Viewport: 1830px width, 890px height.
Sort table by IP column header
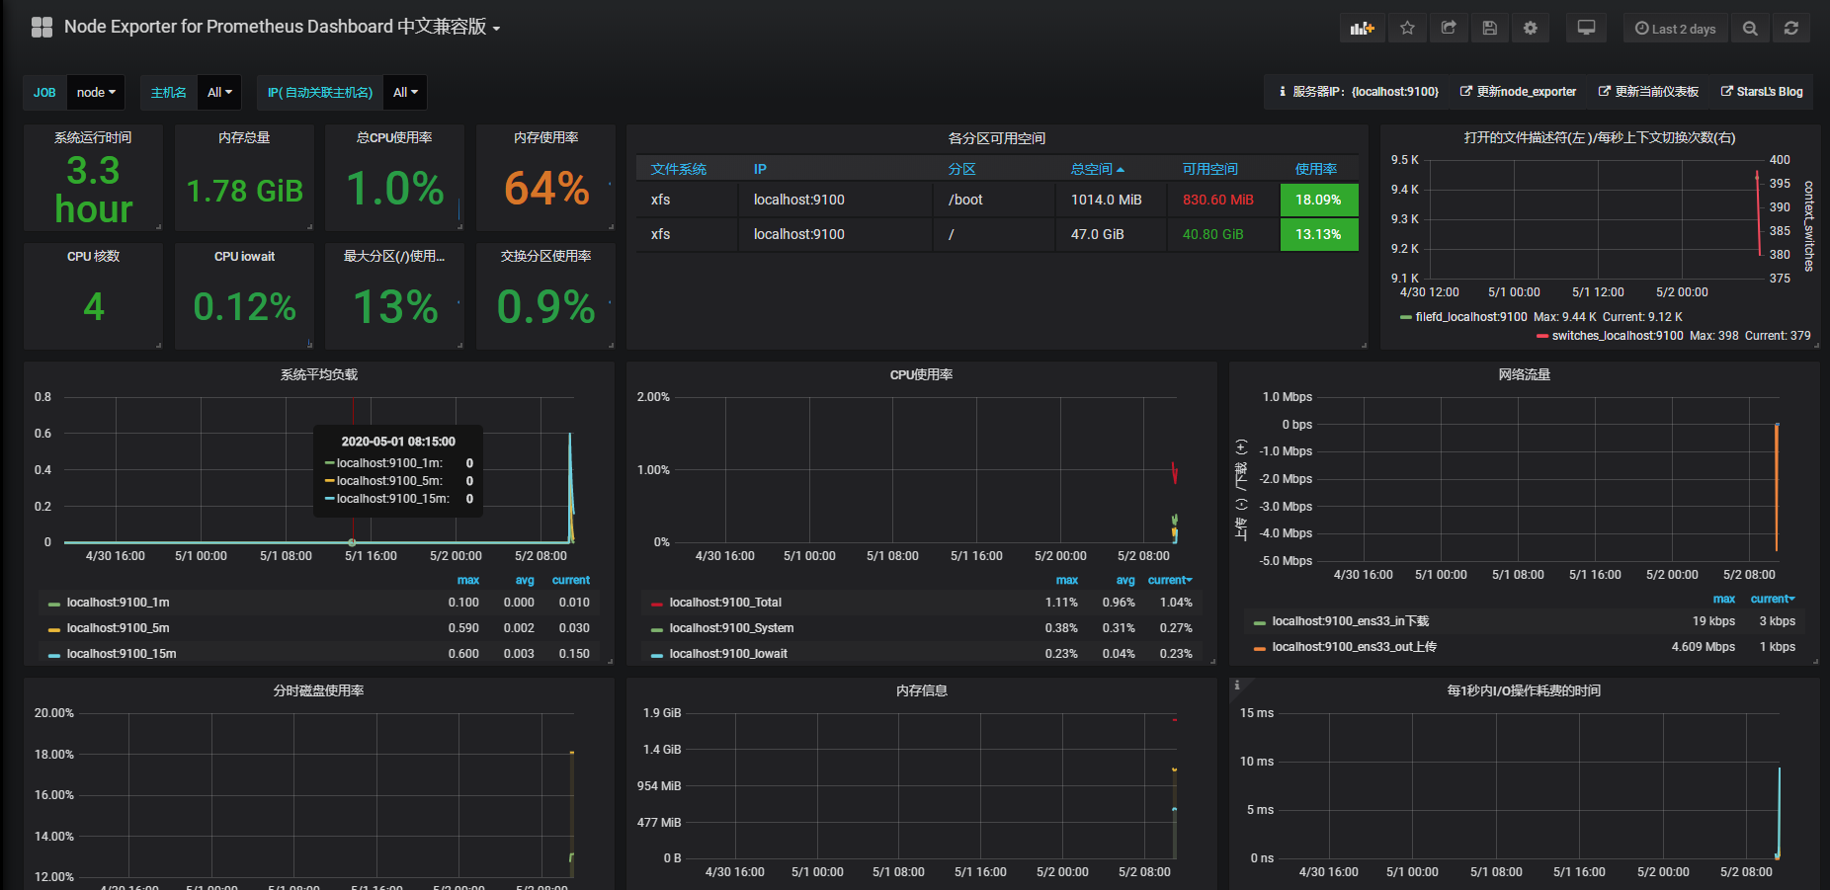(x=760, y=169)
